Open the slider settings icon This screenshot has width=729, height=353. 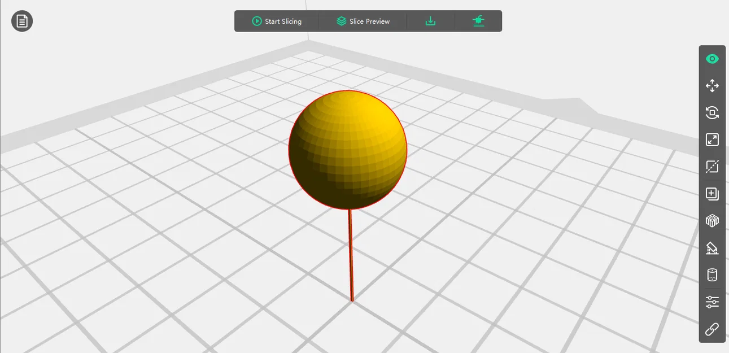[712, 302]
